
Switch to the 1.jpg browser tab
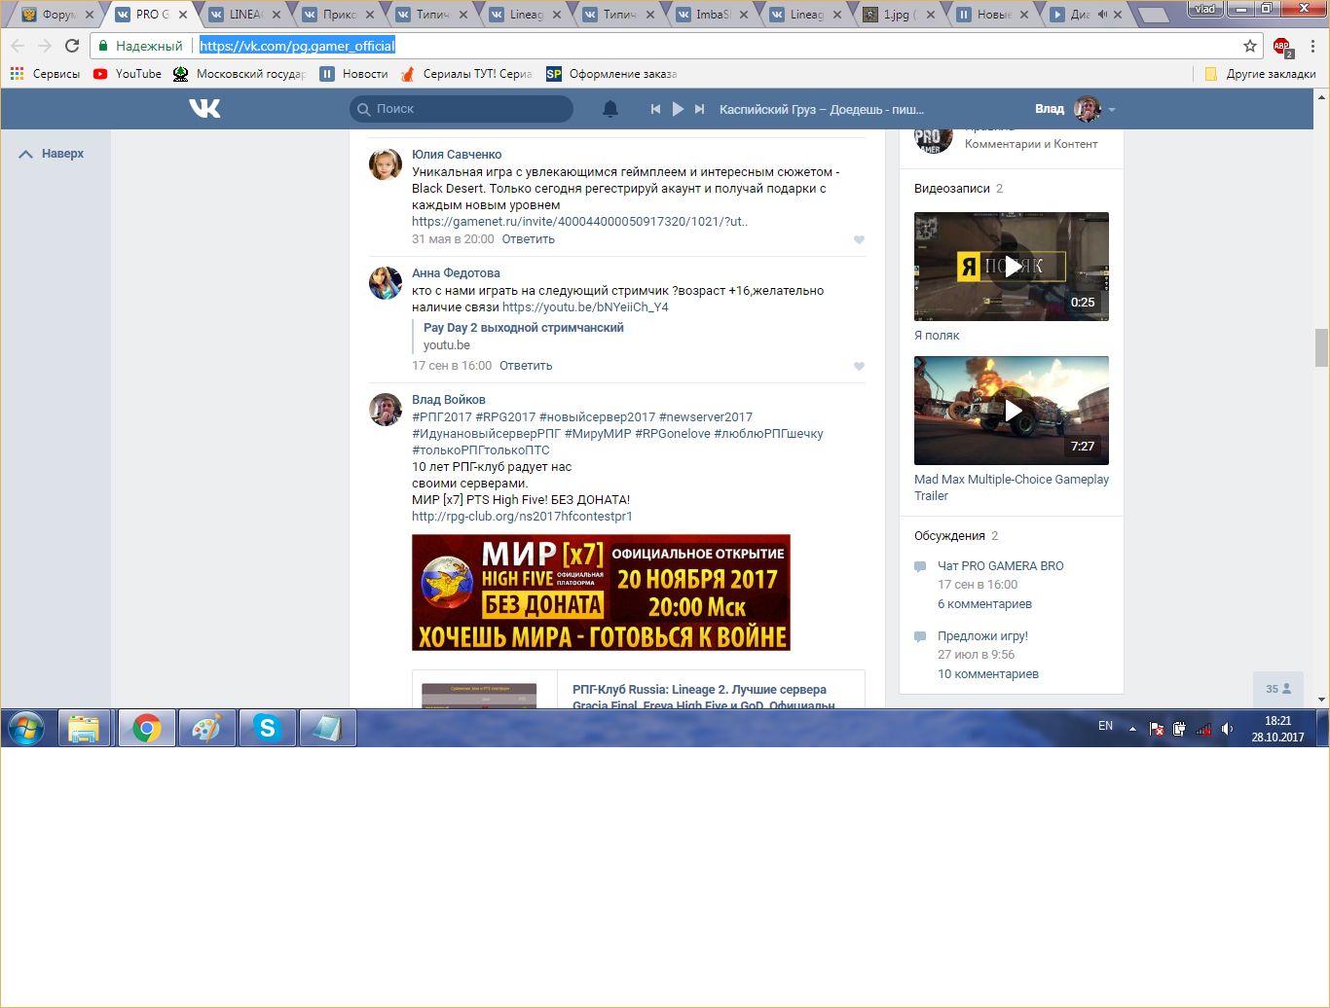[896, 15]
